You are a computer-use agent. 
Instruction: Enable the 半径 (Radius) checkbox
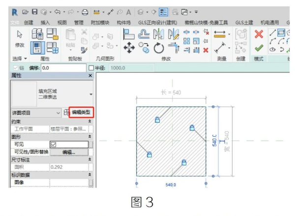(x=91, y=68)
